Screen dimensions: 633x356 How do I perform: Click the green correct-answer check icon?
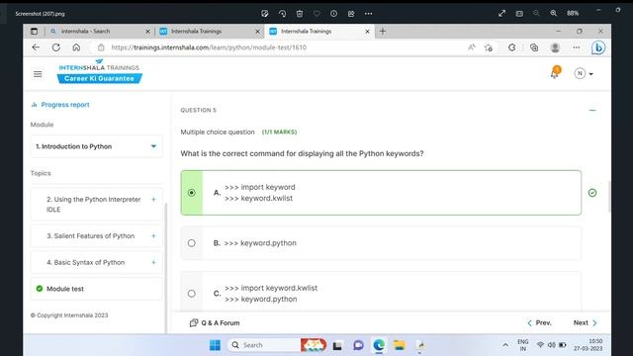pyautogui.click(x=592, y=193)
